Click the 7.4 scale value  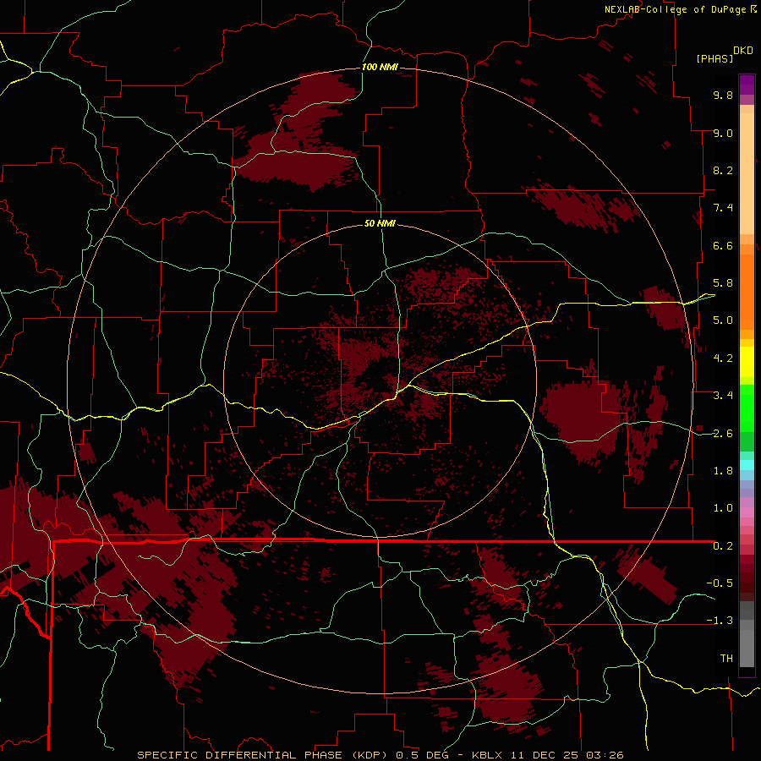pos(723,208)
